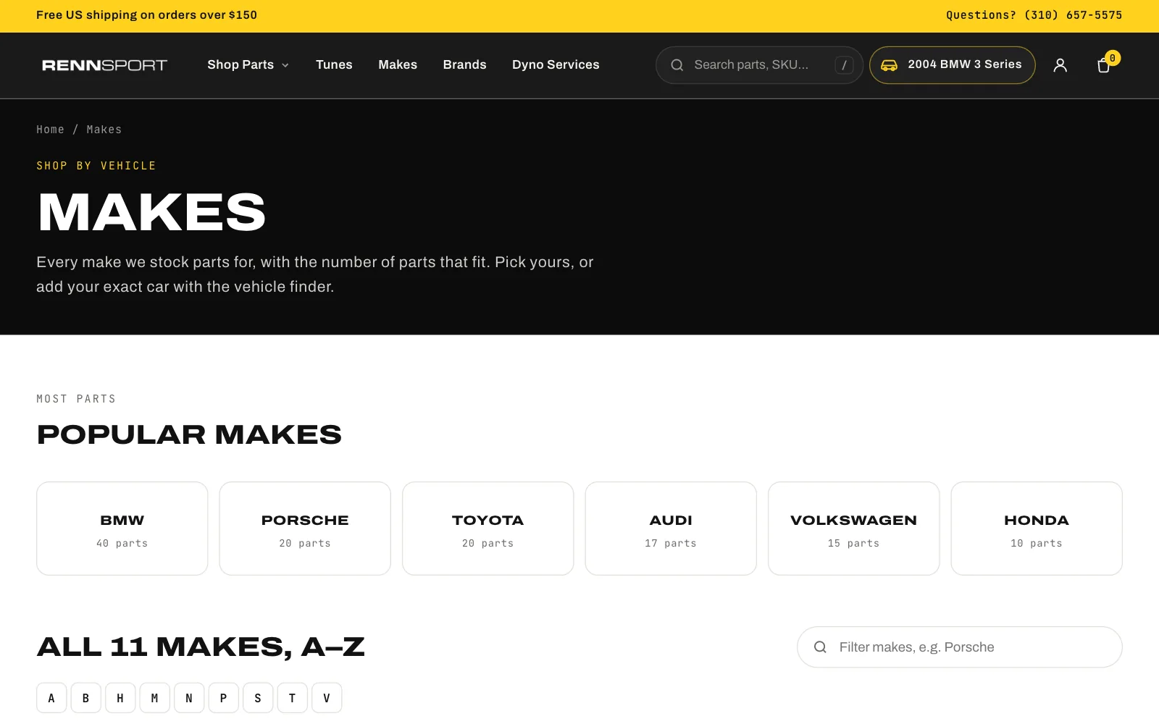Expand the Shop Parts dropdown chevron

pyautogui.click(x=285, y=65)
